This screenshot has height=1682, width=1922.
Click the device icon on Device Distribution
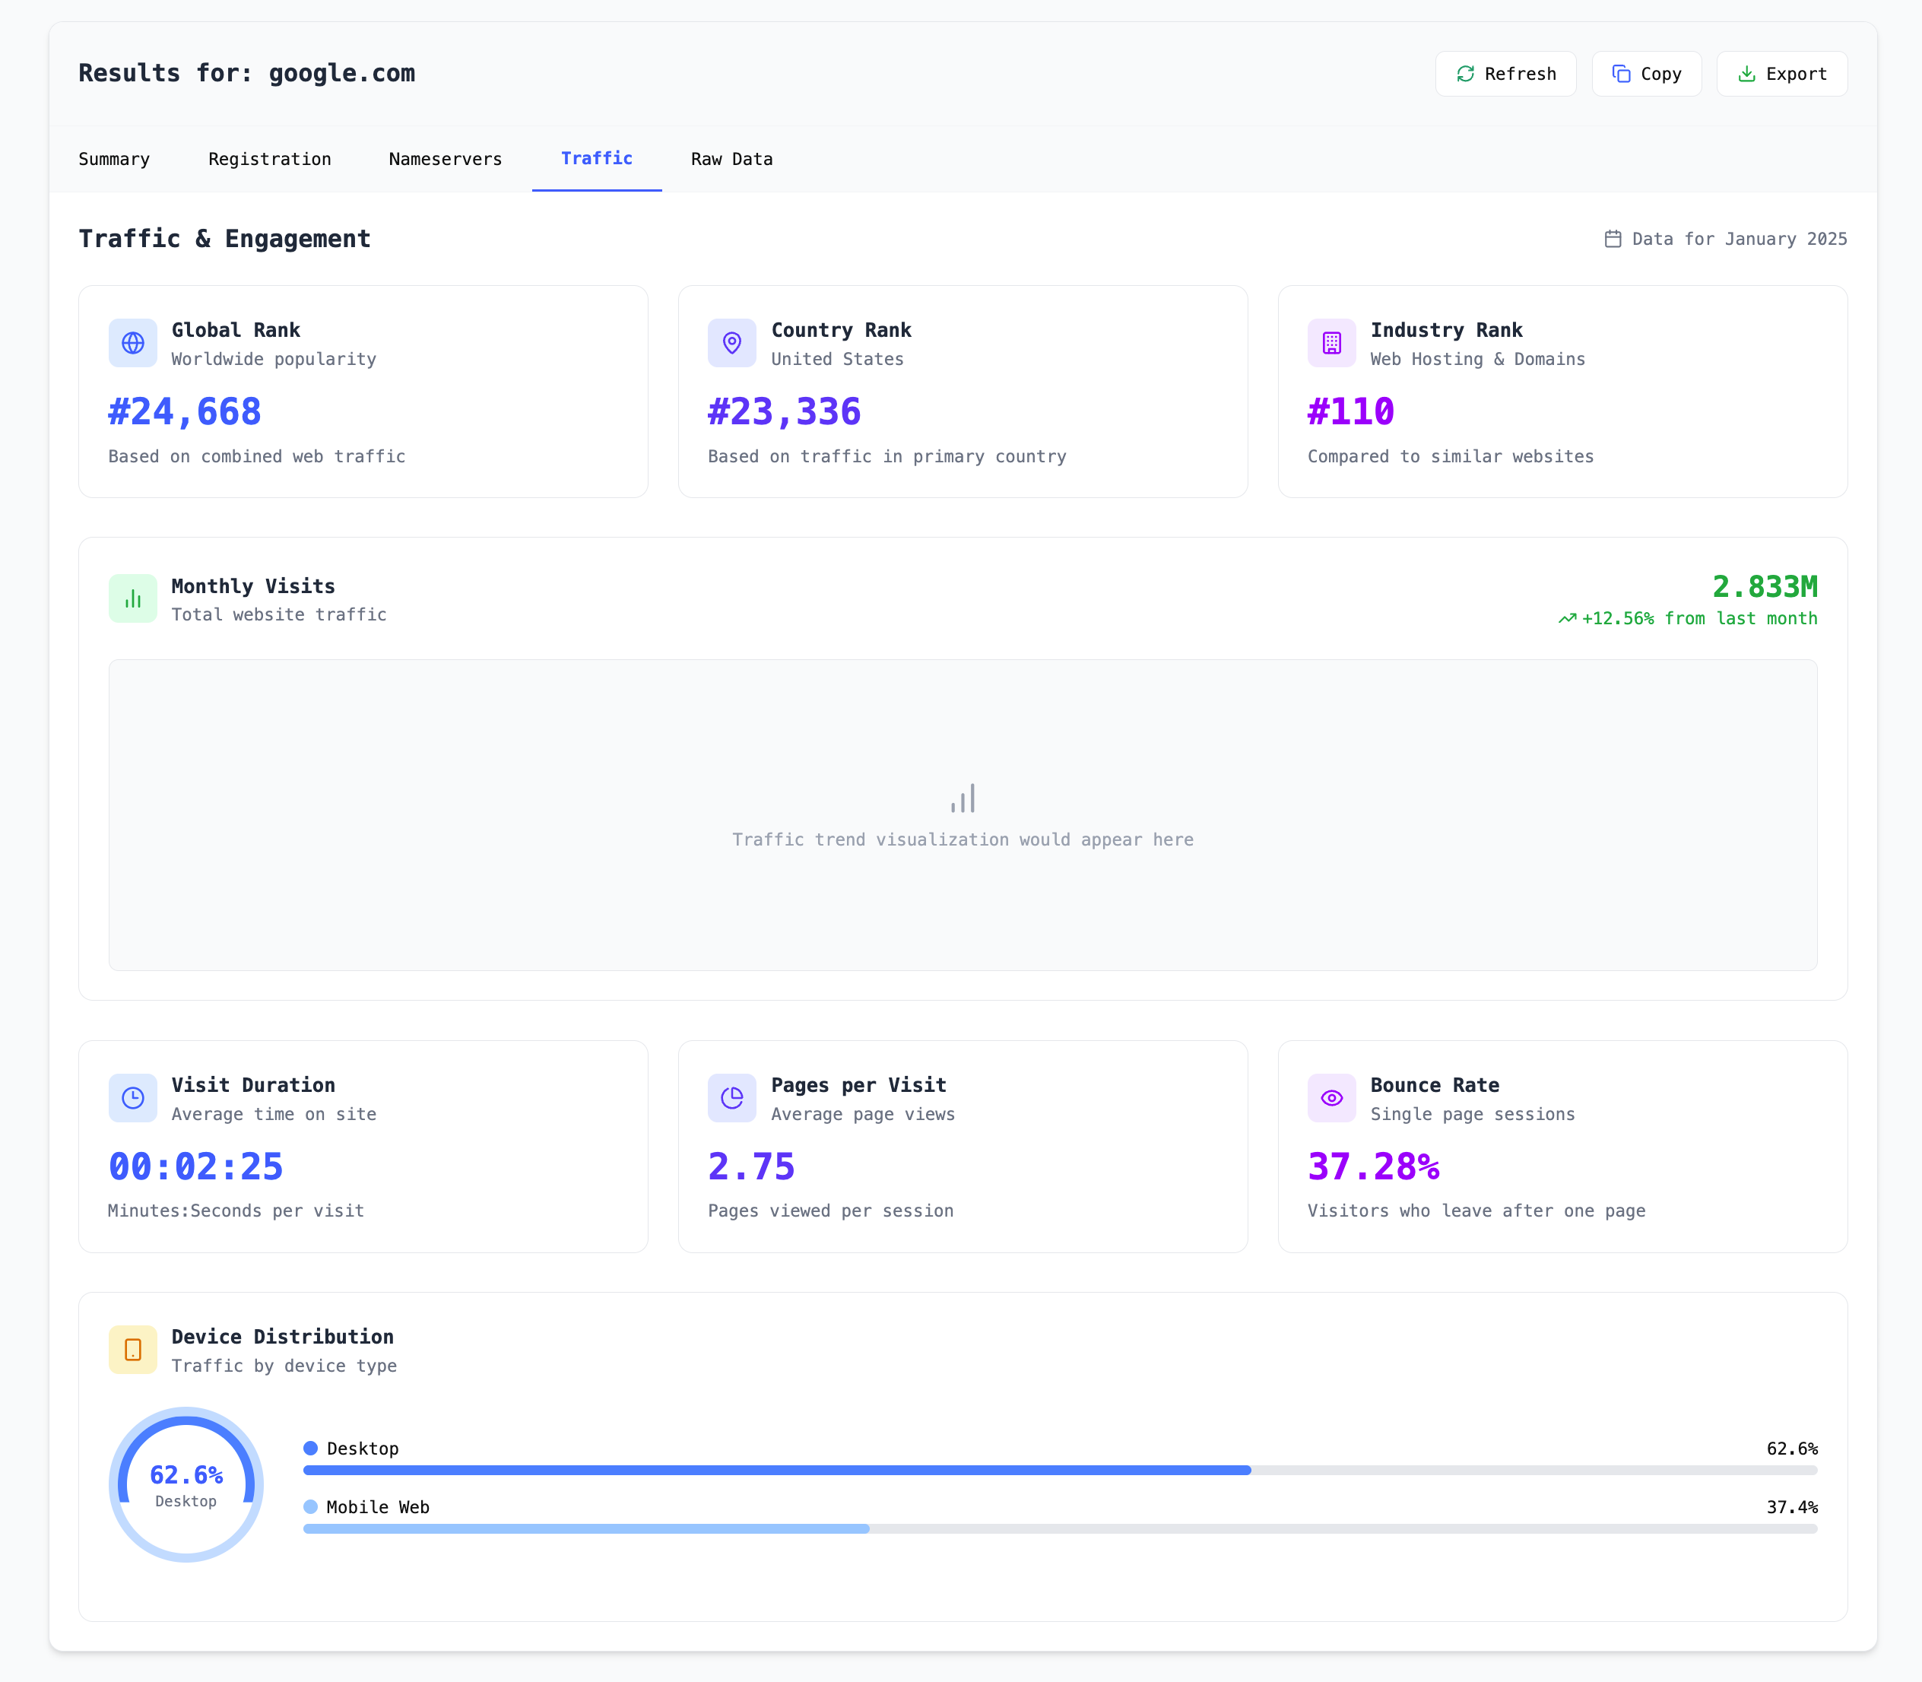pyautogui.click(x=132, y=1350)
